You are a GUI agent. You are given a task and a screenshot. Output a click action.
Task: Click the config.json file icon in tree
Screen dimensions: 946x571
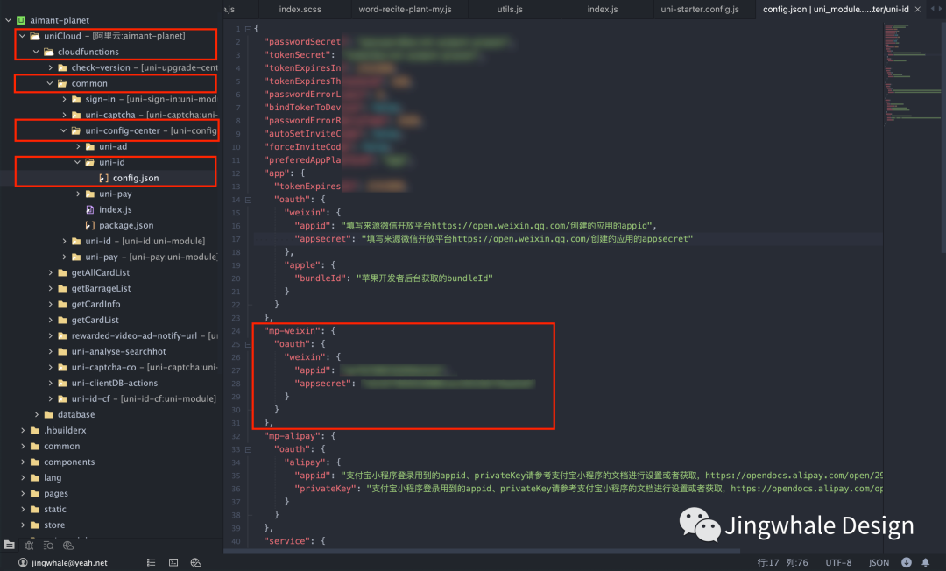pyautogui.click(x=103, y=178)
